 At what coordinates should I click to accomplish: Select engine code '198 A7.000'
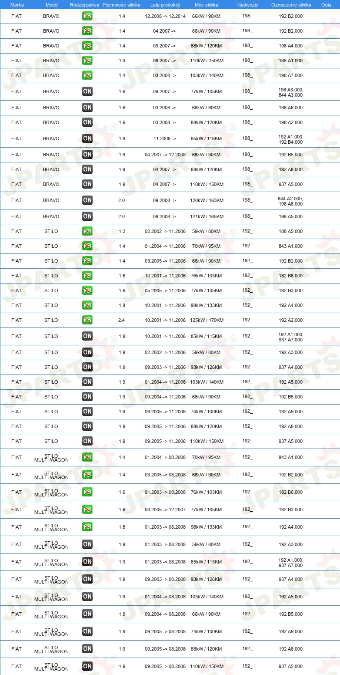[x=291, y=75]
